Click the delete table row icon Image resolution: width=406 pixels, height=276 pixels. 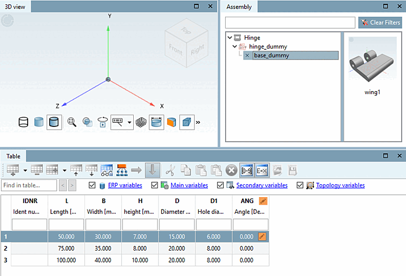point(37,170)
